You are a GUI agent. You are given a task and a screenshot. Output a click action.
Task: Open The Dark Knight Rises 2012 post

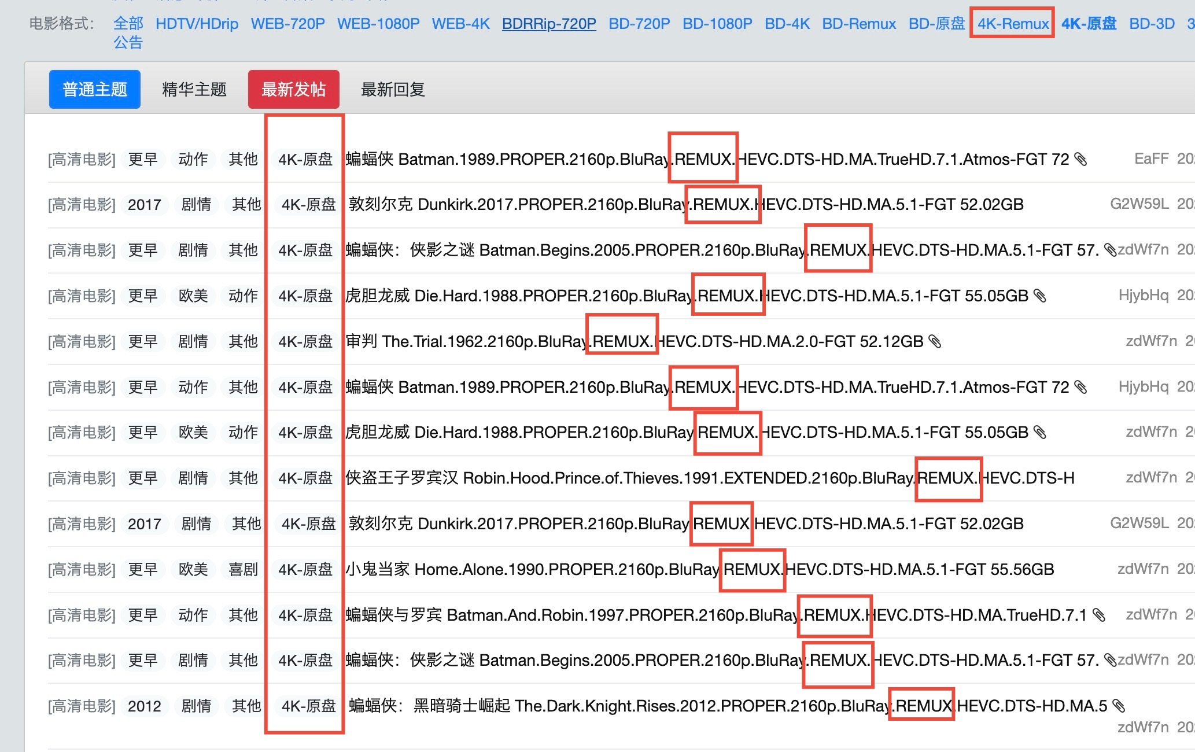click(x=728, y=706)
